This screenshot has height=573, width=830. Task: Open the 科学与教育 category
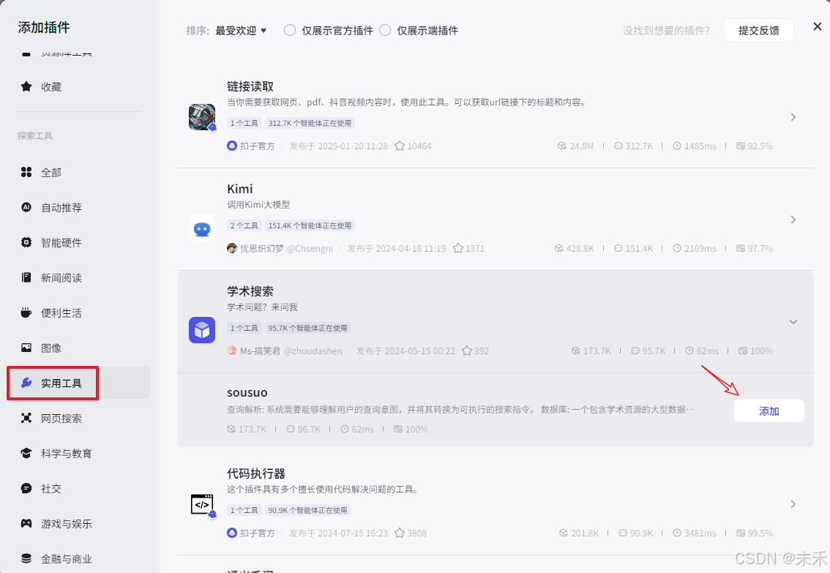79,454
